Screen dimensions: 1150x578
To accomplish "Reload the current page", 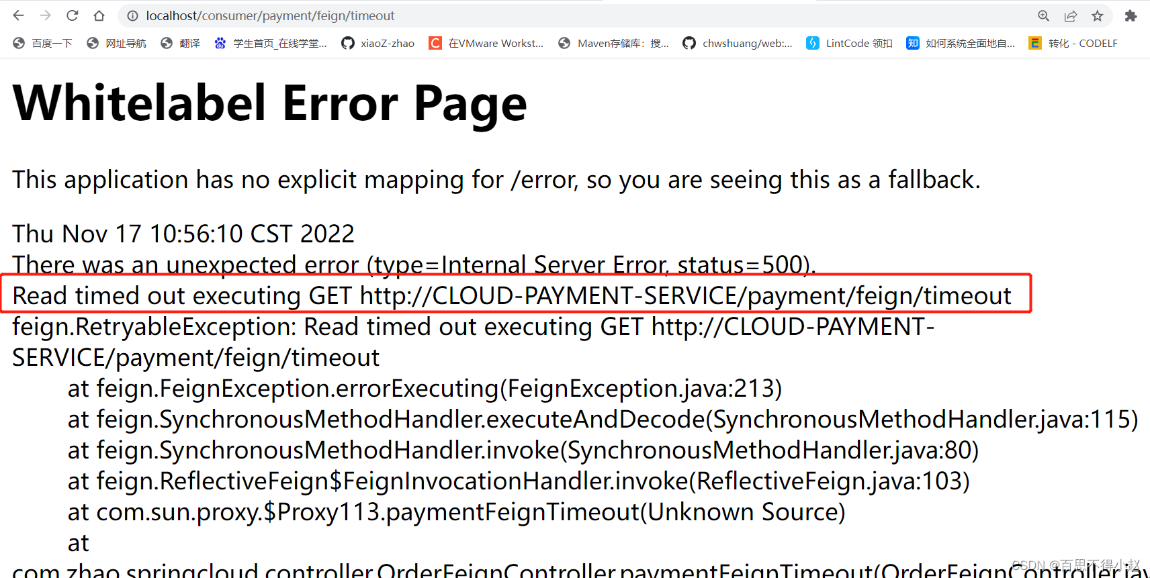I will (x=73, y=15).
